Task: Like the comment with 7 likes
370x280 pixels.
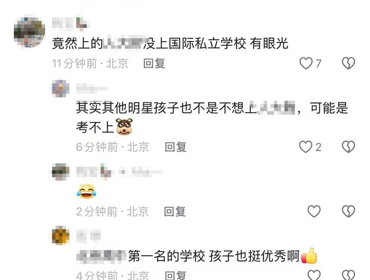Action: 306,63
